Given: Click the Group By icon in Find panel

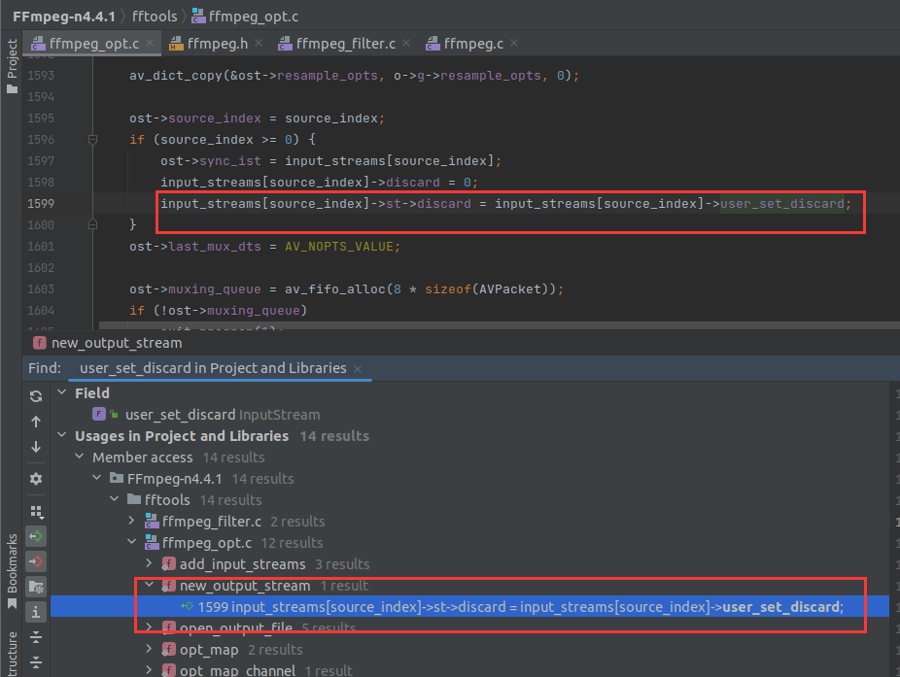Looking at the screenshot, I should pos(36,511).
